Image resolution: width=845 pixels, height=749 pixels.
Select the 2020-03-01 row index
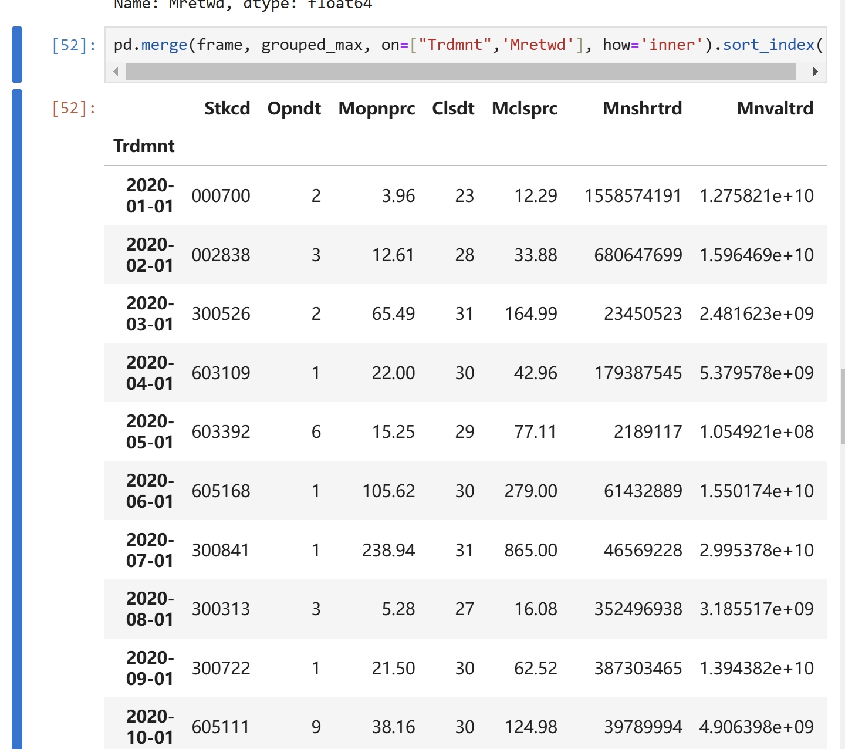pyautogui.click(x=150, y=313)
